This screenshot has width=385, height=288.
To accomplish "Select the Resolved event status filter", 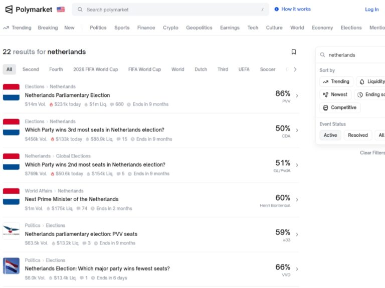I will 358,135.
